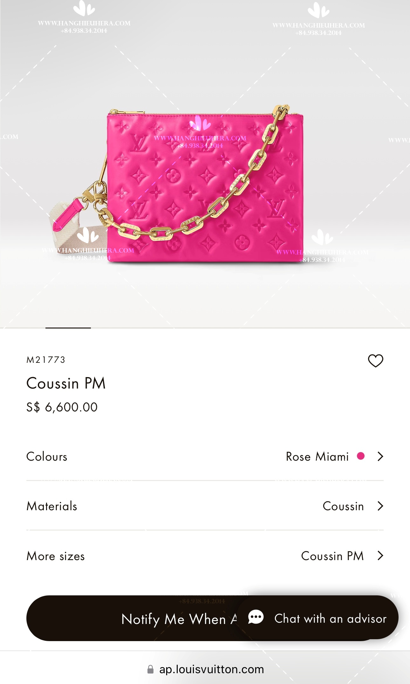Click the Coussin PM size value
Image resolution: width=410 pixels, height=684 pixels.
click(332, 556)
